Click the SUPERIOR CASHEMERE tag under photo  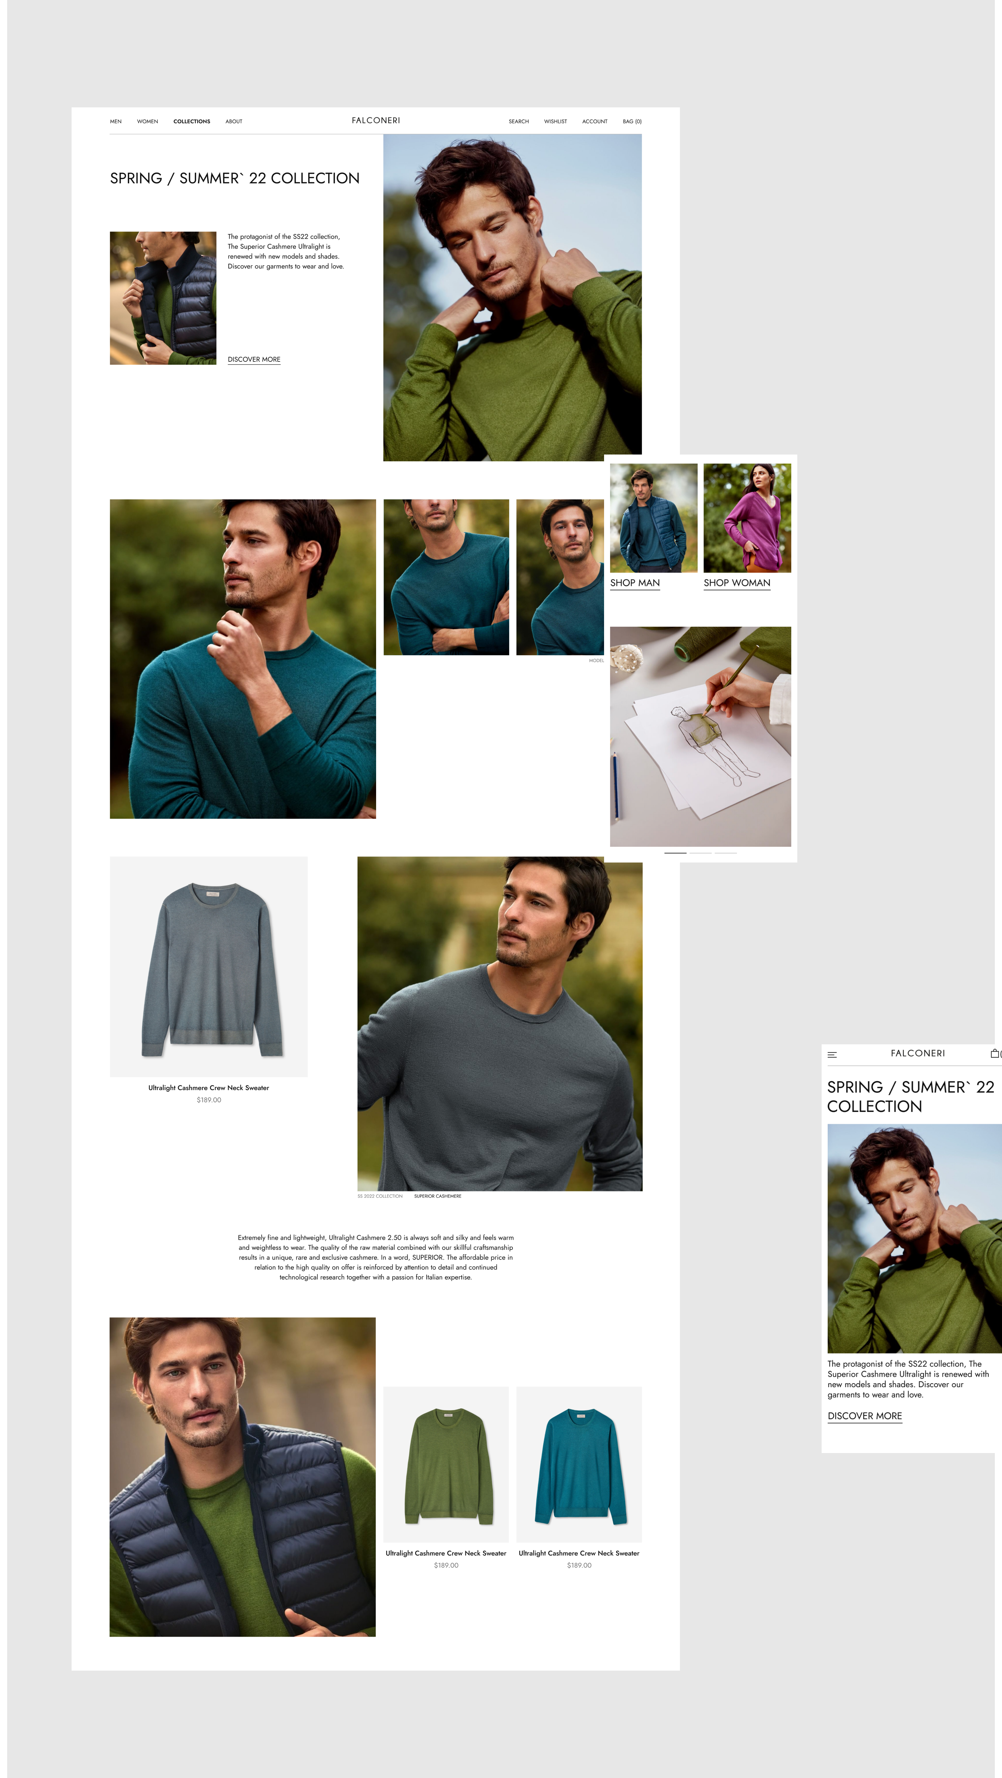(438, 1196)
